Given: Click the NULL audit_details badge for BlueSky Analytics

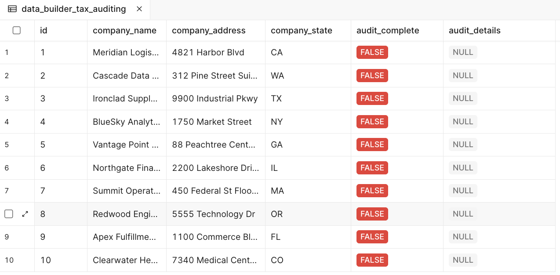Looking at the screenshot, I should [462, 121].
